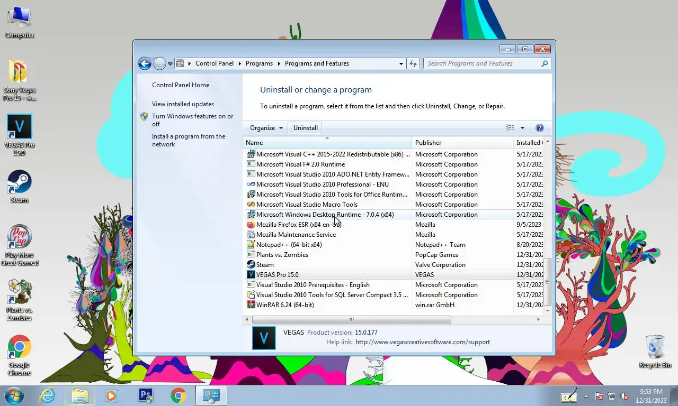678x406 pixels.
Task: Click the horizontal scroll-right arrow
Action: 538,319
